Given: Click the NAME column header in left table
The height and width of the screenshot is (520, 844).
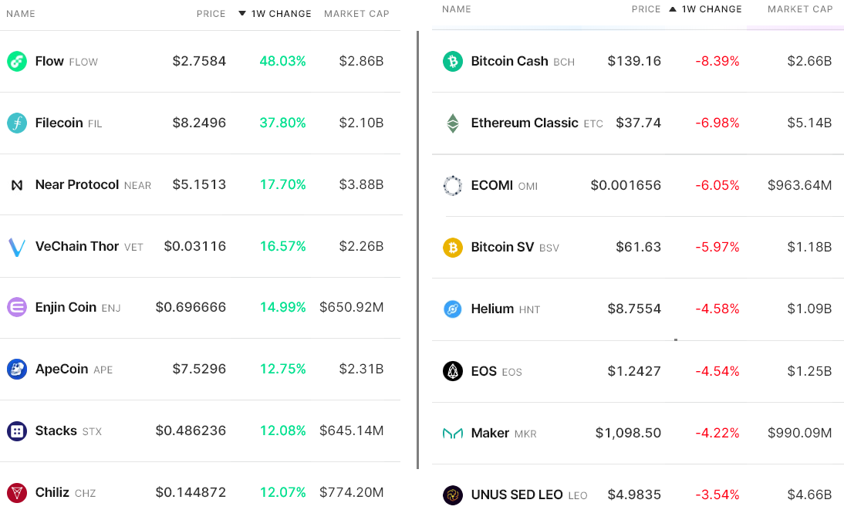Looking at the screenshot, I should 21,13.
